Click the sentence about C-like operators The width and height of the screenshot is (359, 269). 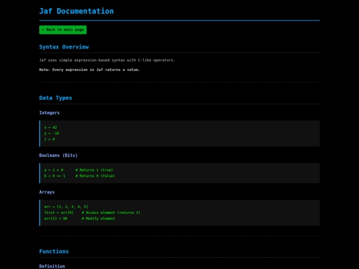pyautogui.click(x=107, y=60)
